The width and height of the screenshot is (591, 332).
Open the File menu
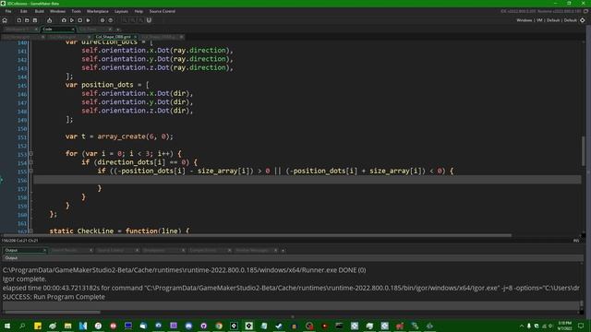[x=8, y=11]
